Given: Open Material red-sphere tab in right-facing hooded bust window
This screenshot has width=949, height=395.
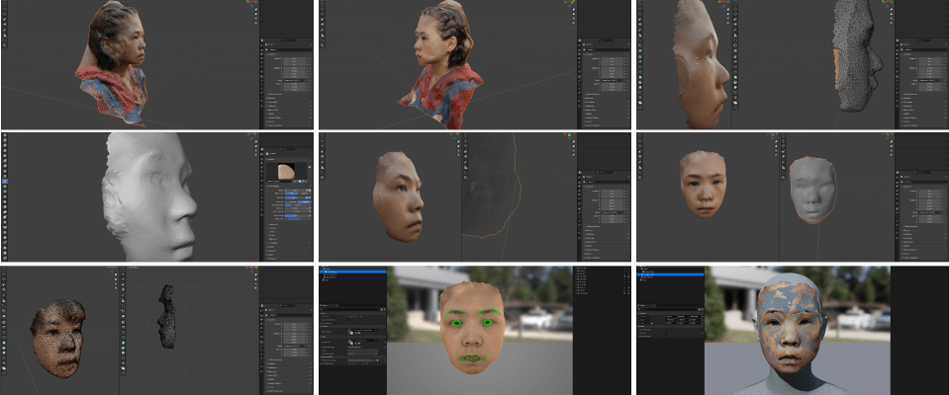Looking at the screenshot, I should (261, 101).
